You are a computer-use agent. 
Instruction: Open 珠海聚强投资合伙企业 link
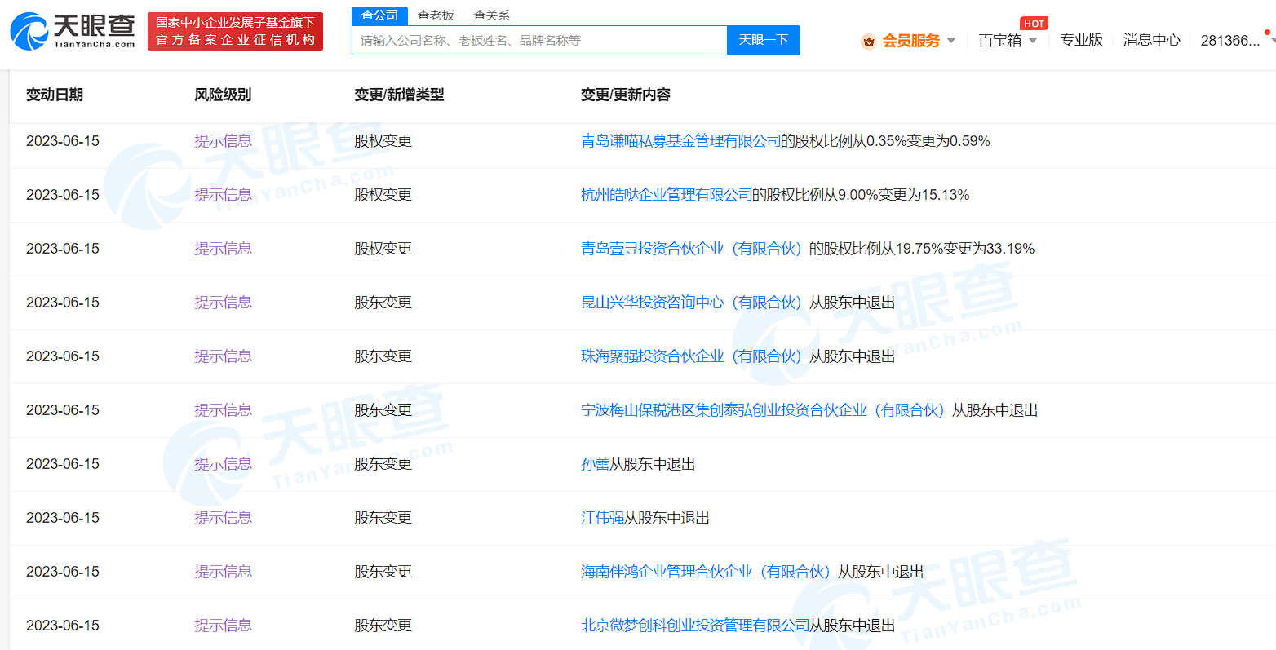click(x=692, y=356)
